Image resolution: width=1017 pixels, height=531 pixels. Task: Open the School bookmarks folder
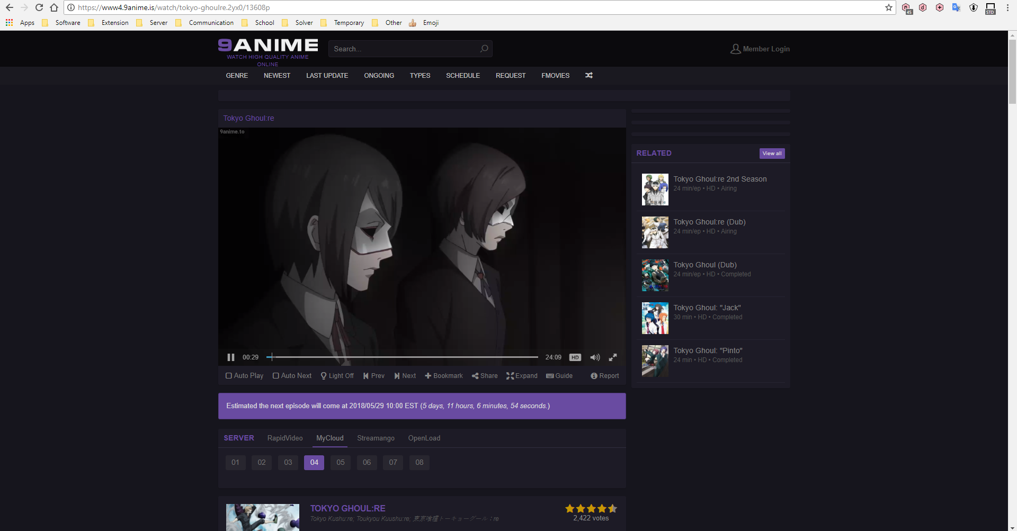[x=258, y=23]
